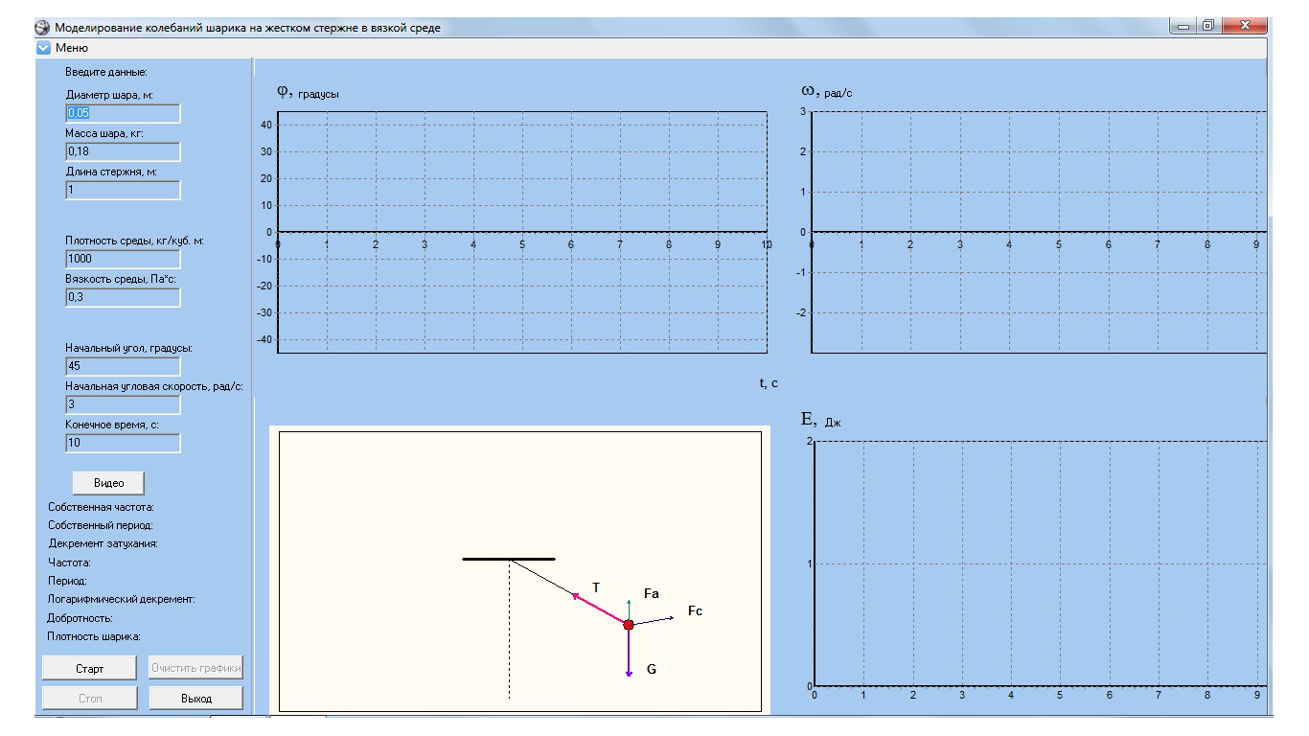Click the 'Логарифмический декремент:' label
The width and height of the screenshot is (1309, 736).
tap(122, 599)
